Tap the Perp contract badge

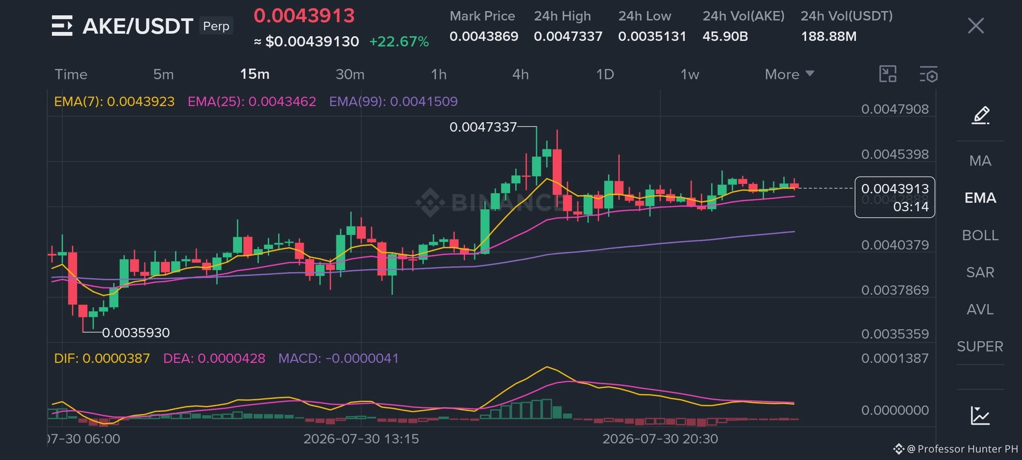tap(216, 26)
